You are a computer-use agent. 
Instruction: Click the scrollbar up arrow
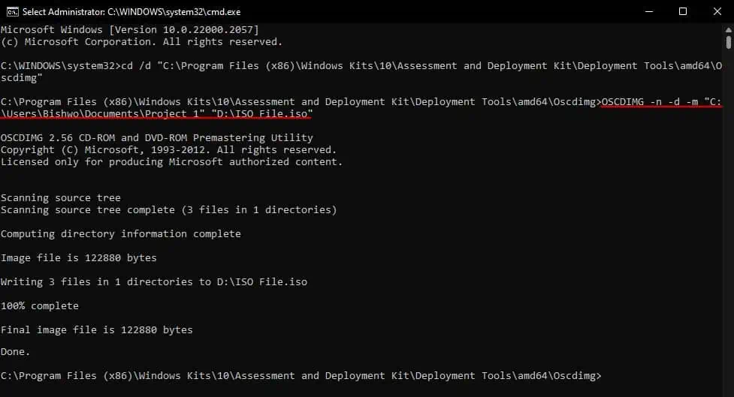point(727,29)
